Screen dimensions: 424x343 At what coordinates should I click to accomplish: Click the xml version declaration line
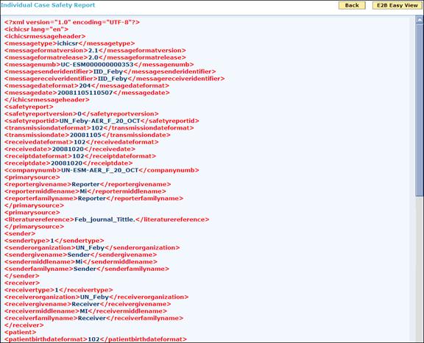click(72, 22)
